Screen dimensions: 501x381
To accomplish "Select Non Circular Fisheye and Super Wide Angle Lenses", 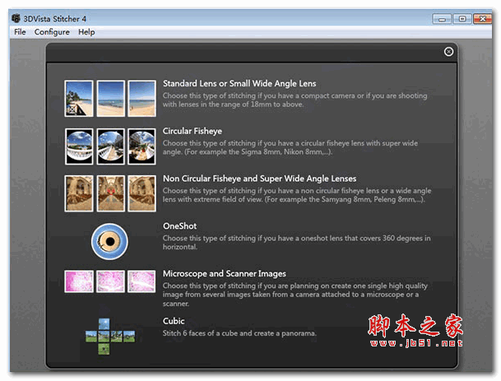I will click(259, 179).
